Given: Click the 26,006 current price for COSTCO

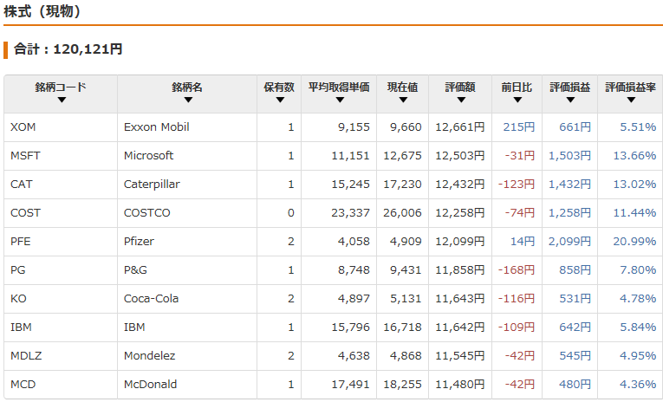Looking at the screenshot, I should 402,212.
